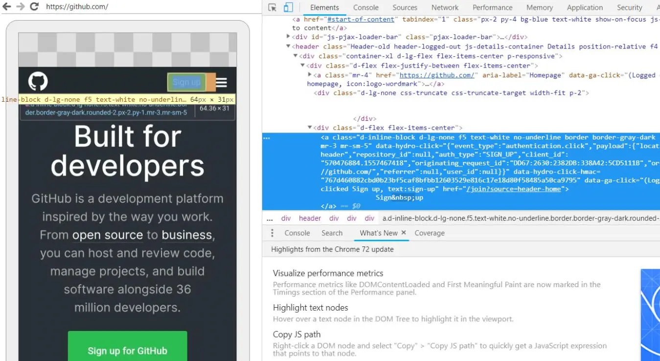Open the Sources tab

(405, 7)
